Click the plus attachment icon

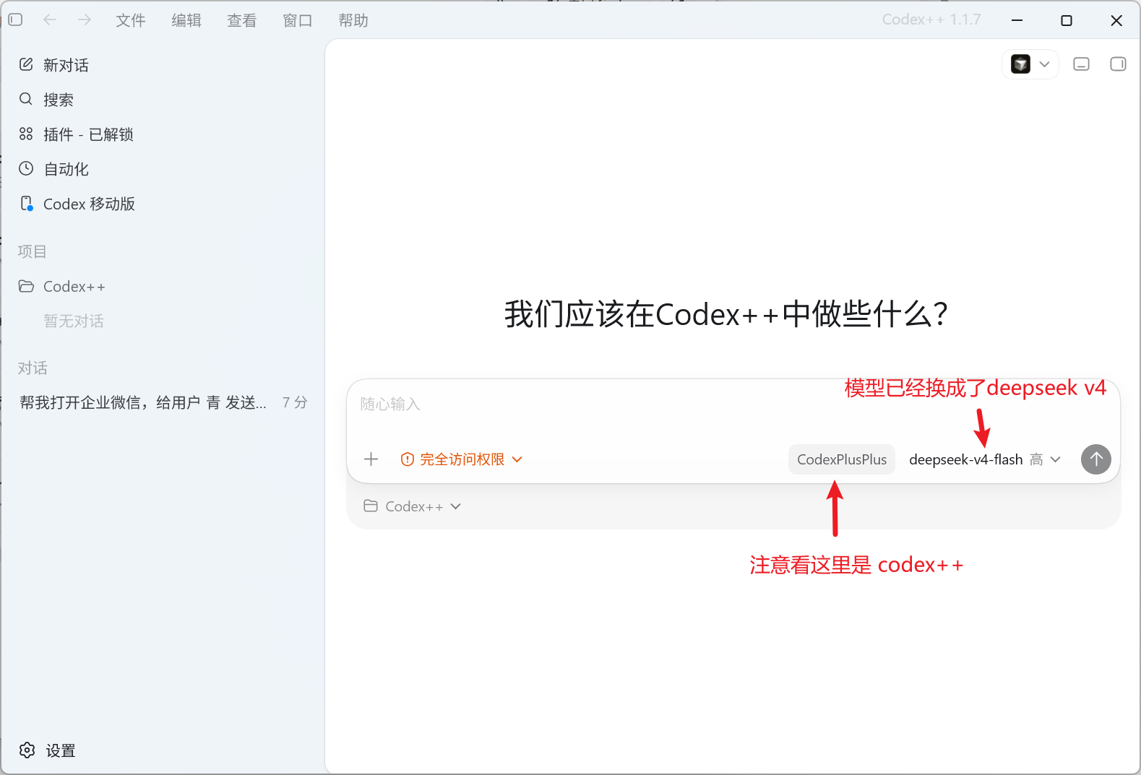pos(371,459)
